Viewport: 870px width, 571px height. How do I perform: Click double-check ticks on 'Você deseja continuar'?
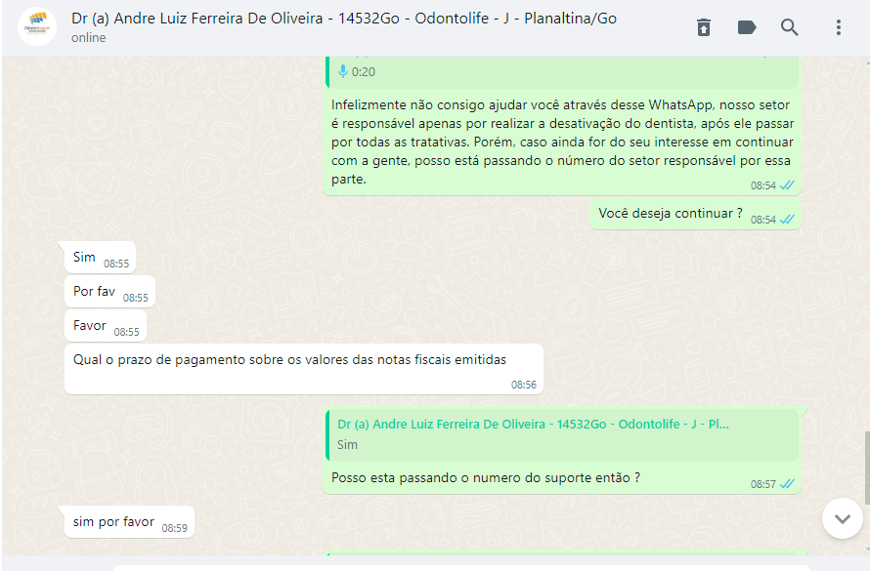[787, 220]
